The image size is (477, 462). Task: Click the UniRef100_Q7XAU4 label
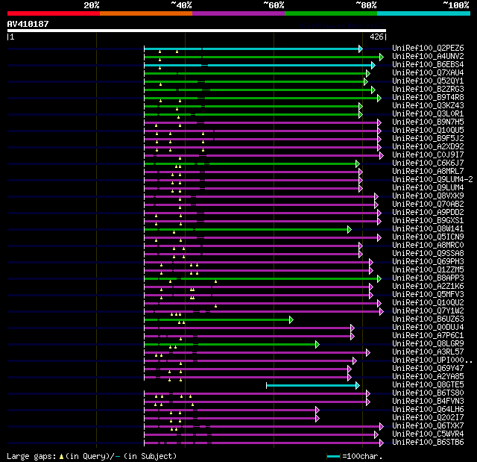click(x=428, y=73)
